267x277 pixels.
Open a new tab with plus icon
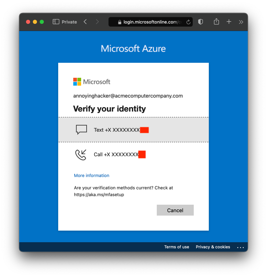click(x=229, y=22)
